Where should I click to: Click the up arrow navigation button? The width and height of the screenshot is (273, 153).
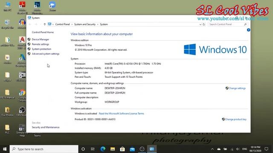44,24
